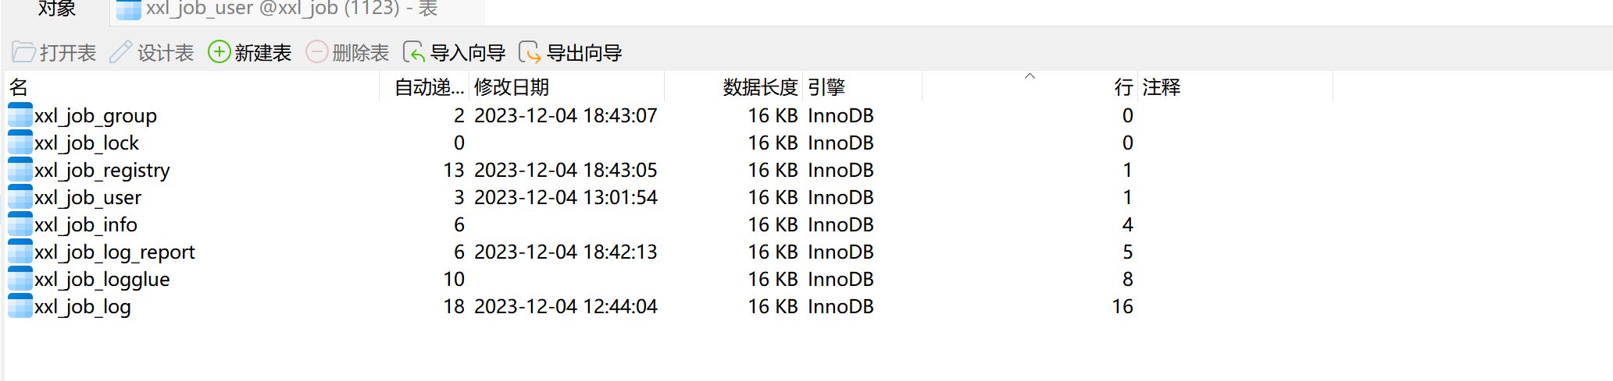Click the Import Wizard icon

pyautogui.click(x=413, y=52)
